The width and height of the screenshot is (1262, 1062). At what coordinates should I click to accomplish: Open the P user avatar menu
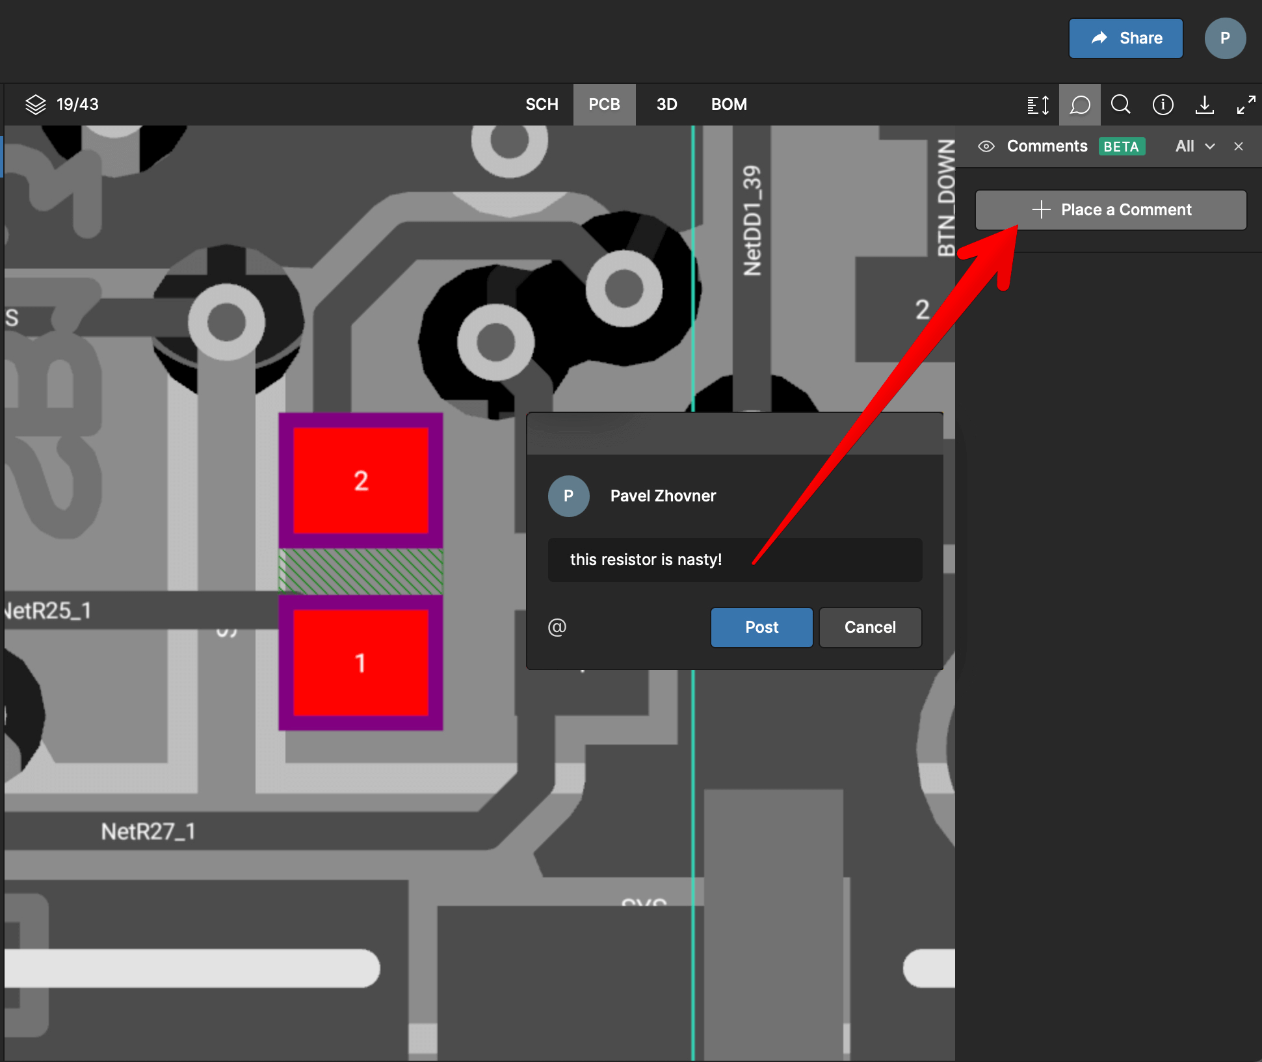(x=1224, y=38)
